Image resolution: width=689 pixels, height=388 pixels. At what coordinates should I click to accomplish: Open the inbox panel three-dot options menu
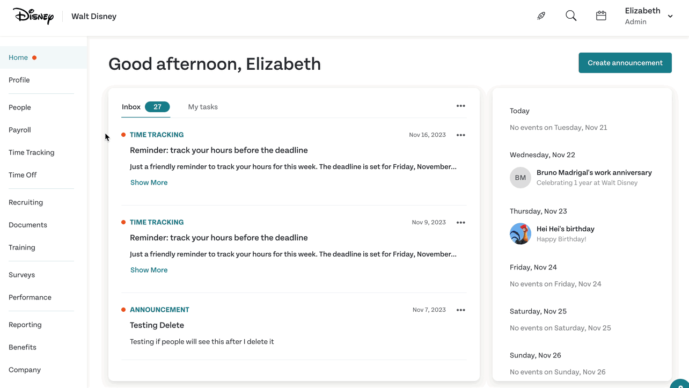pos(460,106)
